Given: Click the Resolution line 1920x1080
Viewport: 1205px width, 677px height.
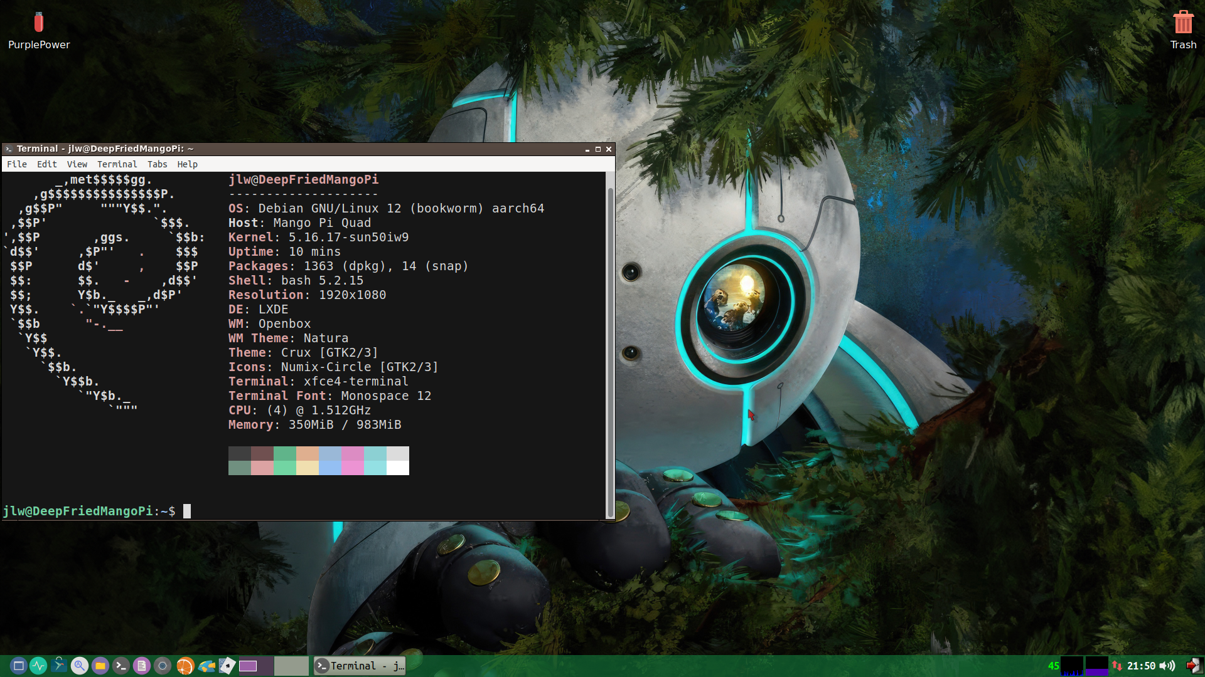Looking at the screenshot, I should (x=307, y=295).
